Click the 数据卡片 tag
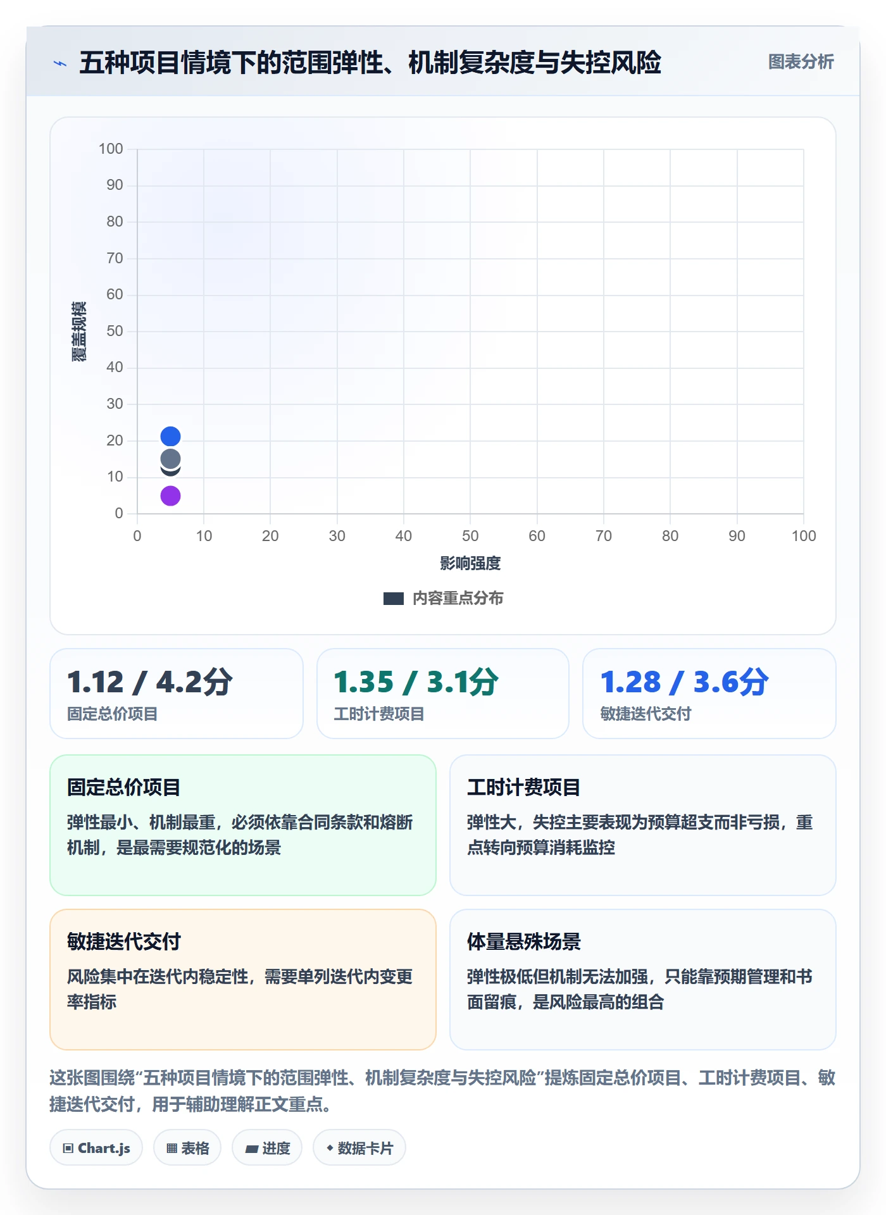 pos(359,1148)
